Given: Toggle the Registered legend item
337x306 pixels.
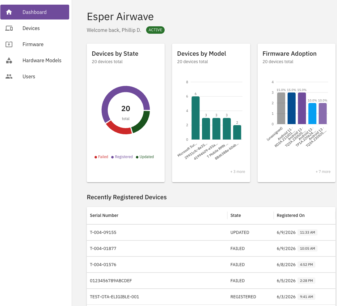Looking at the screenshot, I should coord(122,157).
